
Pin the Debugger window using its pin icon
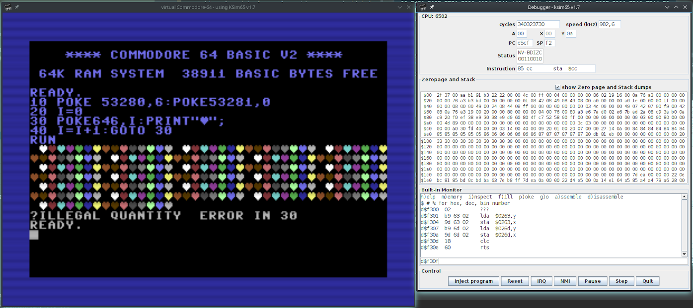click(432, 7)
